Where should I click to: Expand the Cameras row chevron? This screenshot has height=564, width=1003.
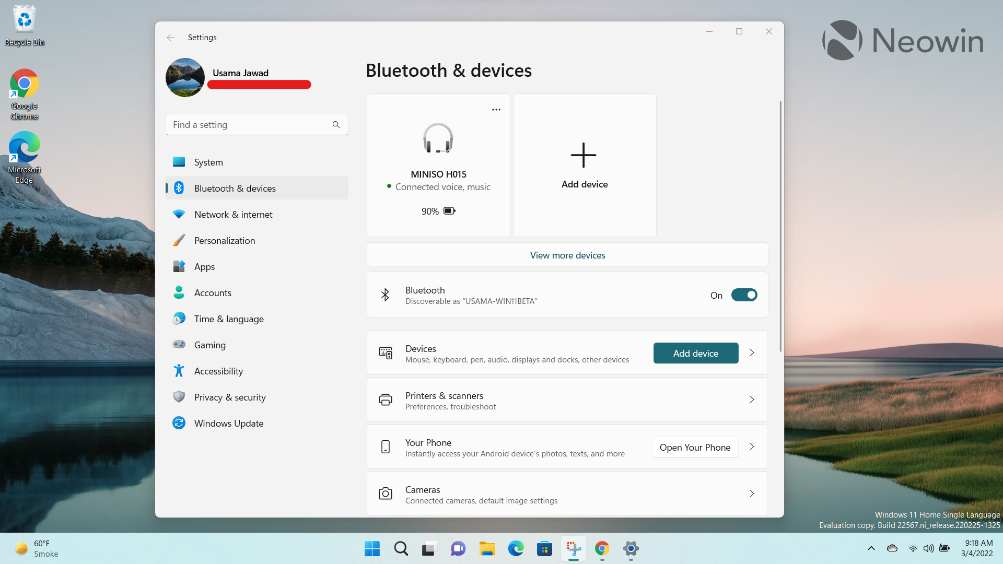pyautogui.click(x=752, y=494)
